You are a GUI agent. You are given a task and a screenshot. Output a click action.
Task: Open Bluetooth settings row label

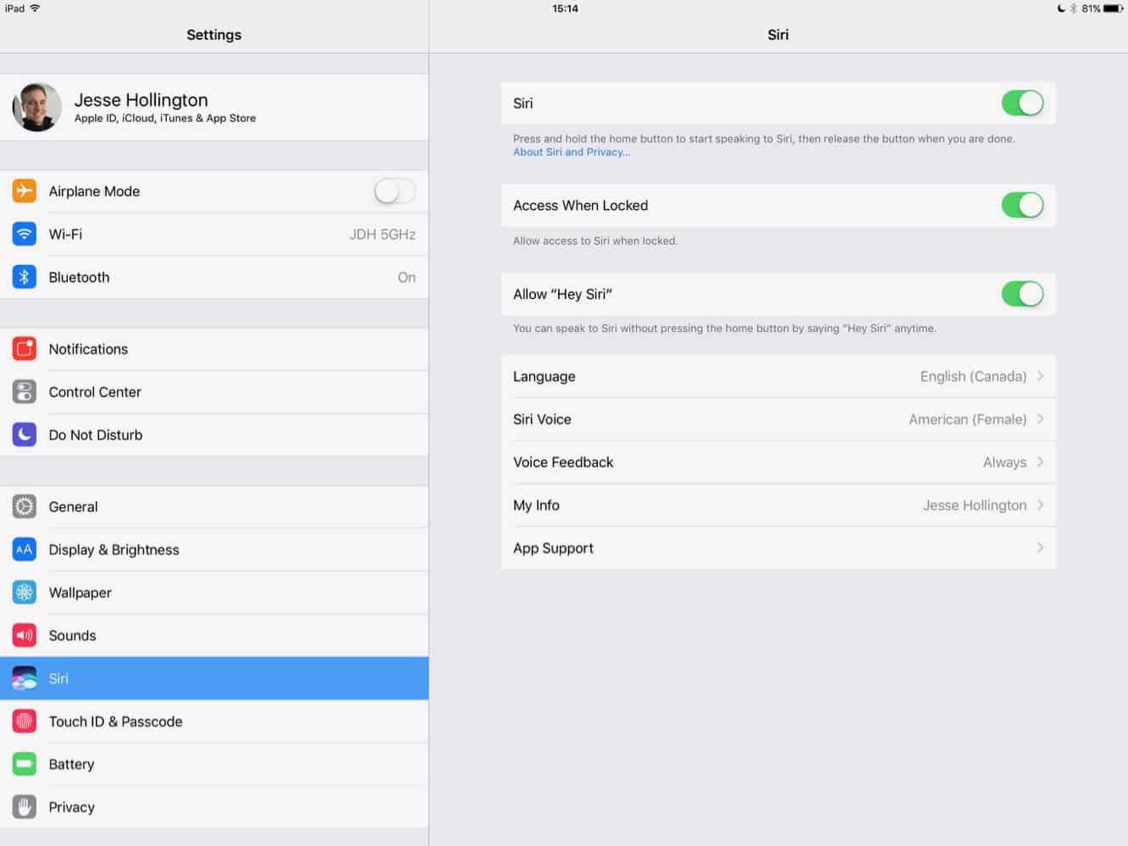[x=79, y=277]
